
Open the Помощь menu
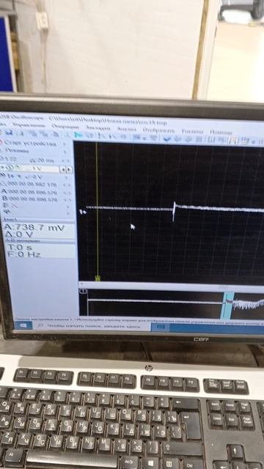pyautogui.click(x=221, y=132)
